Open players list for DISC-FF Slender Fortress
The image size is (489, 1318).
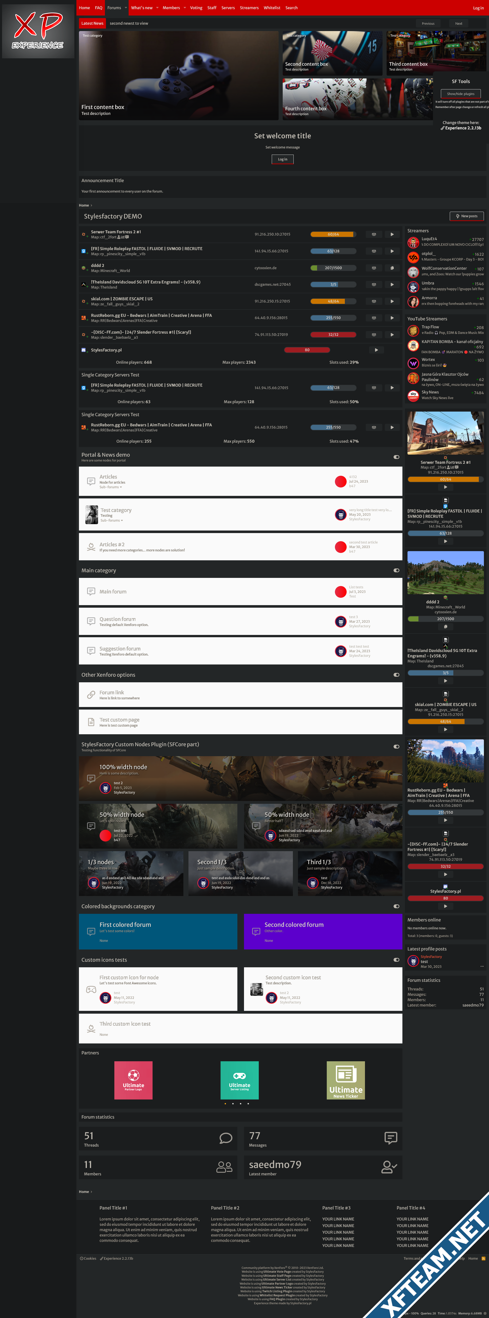click(374, 335)
